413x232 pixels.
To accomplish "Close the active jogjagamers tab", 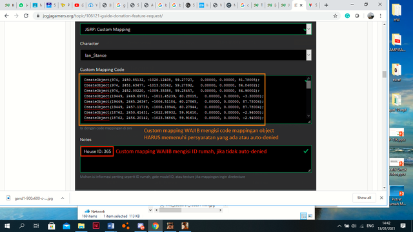I will (x=301, y=5).
